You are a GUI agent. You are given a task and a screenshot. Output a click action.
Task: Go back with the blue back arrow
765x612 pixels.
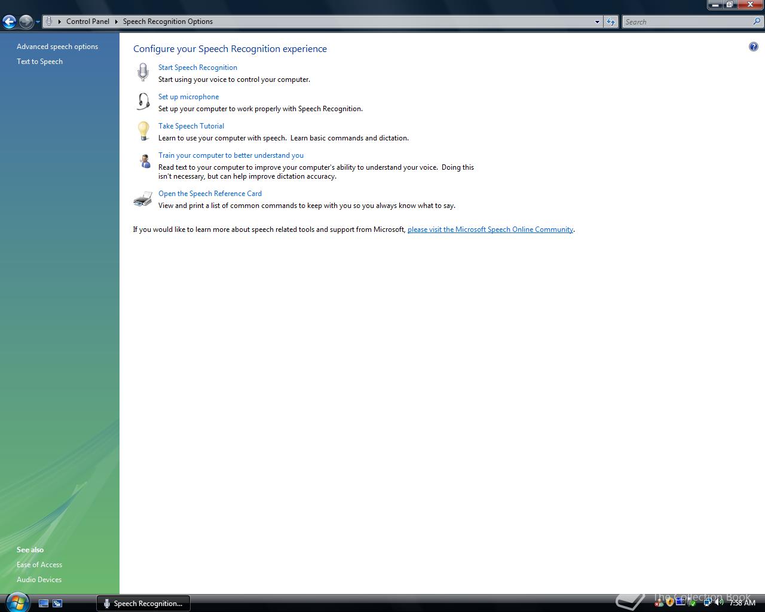(9, 22)
